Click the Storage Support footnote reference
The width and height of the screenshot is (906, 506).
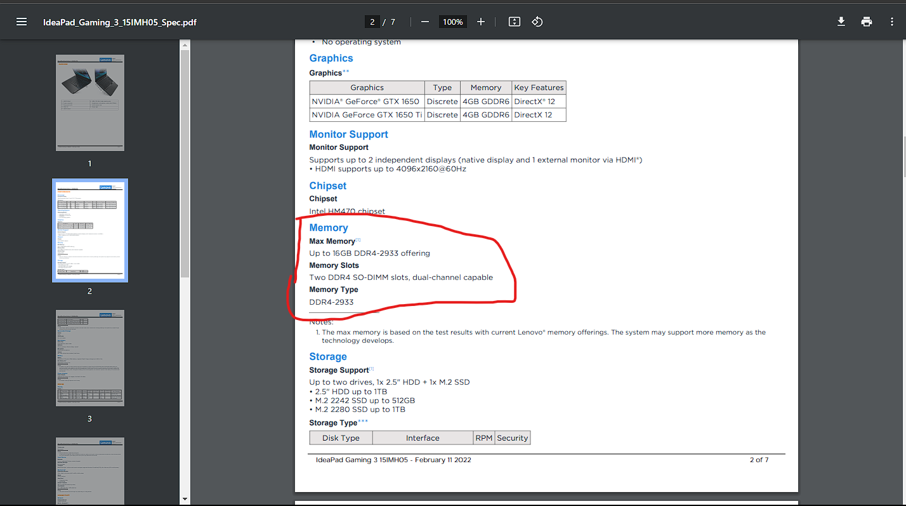tap(372, 368)
